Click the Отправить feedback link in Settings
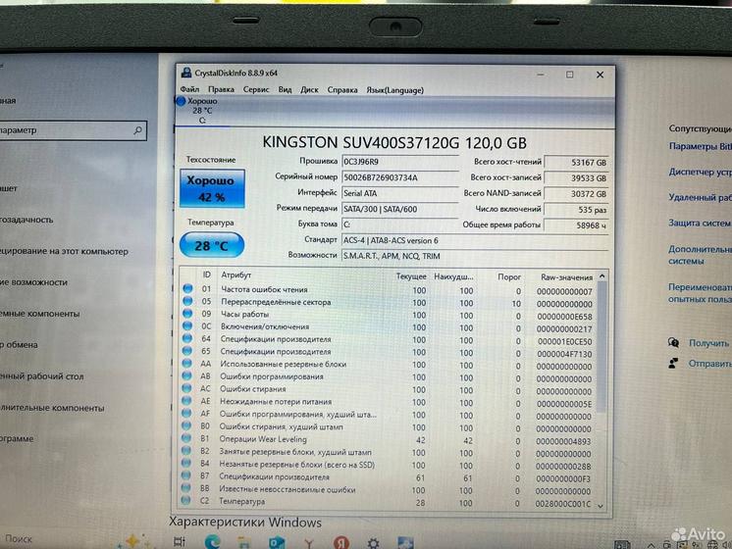The height and width of the screenshot is (549, 732). pos(710,364)
